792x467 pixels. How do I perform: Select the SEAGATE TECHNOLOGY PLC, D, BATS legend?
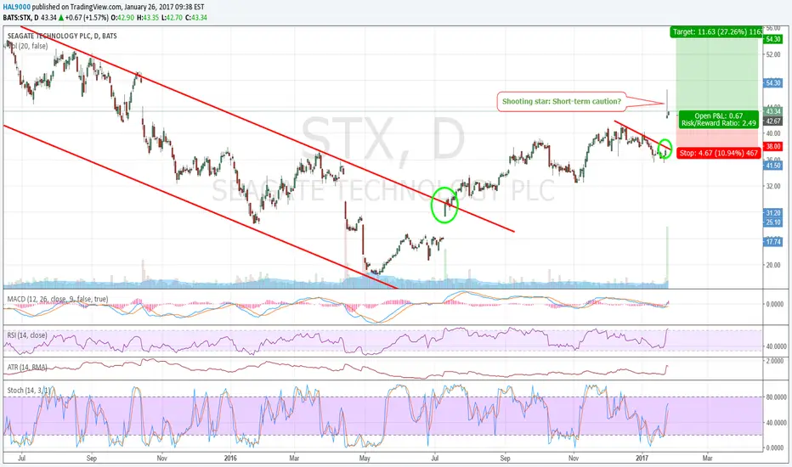click(x=62, y=36)
